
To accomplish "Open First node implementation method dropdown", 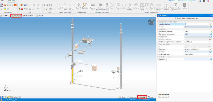I will [209, 42].
